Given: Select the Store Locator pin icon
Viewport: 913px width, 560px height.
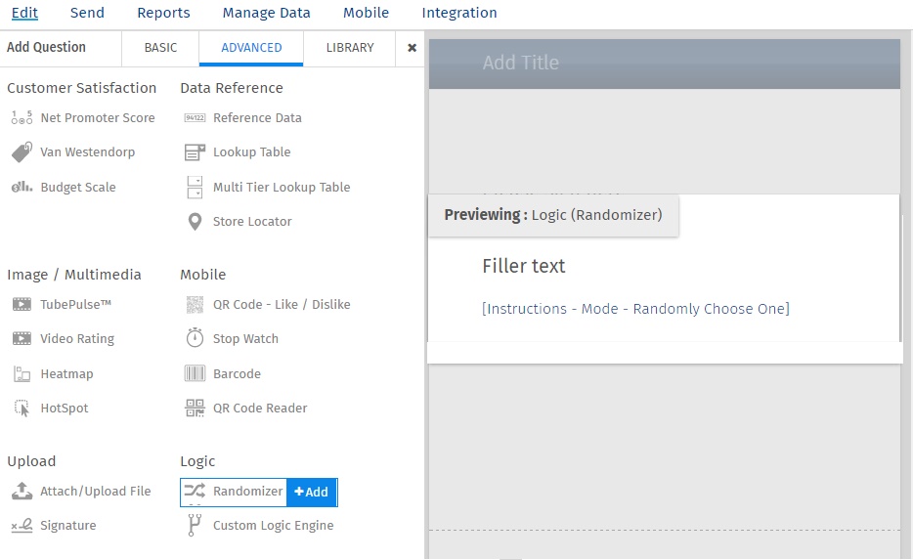Looking at the screenshot, I should [195, 222].
